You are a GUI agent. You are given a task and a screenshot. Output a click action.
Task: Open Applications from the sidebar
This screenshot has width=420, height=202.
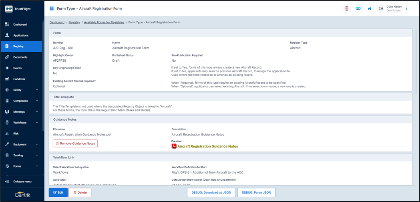(21, 35)
